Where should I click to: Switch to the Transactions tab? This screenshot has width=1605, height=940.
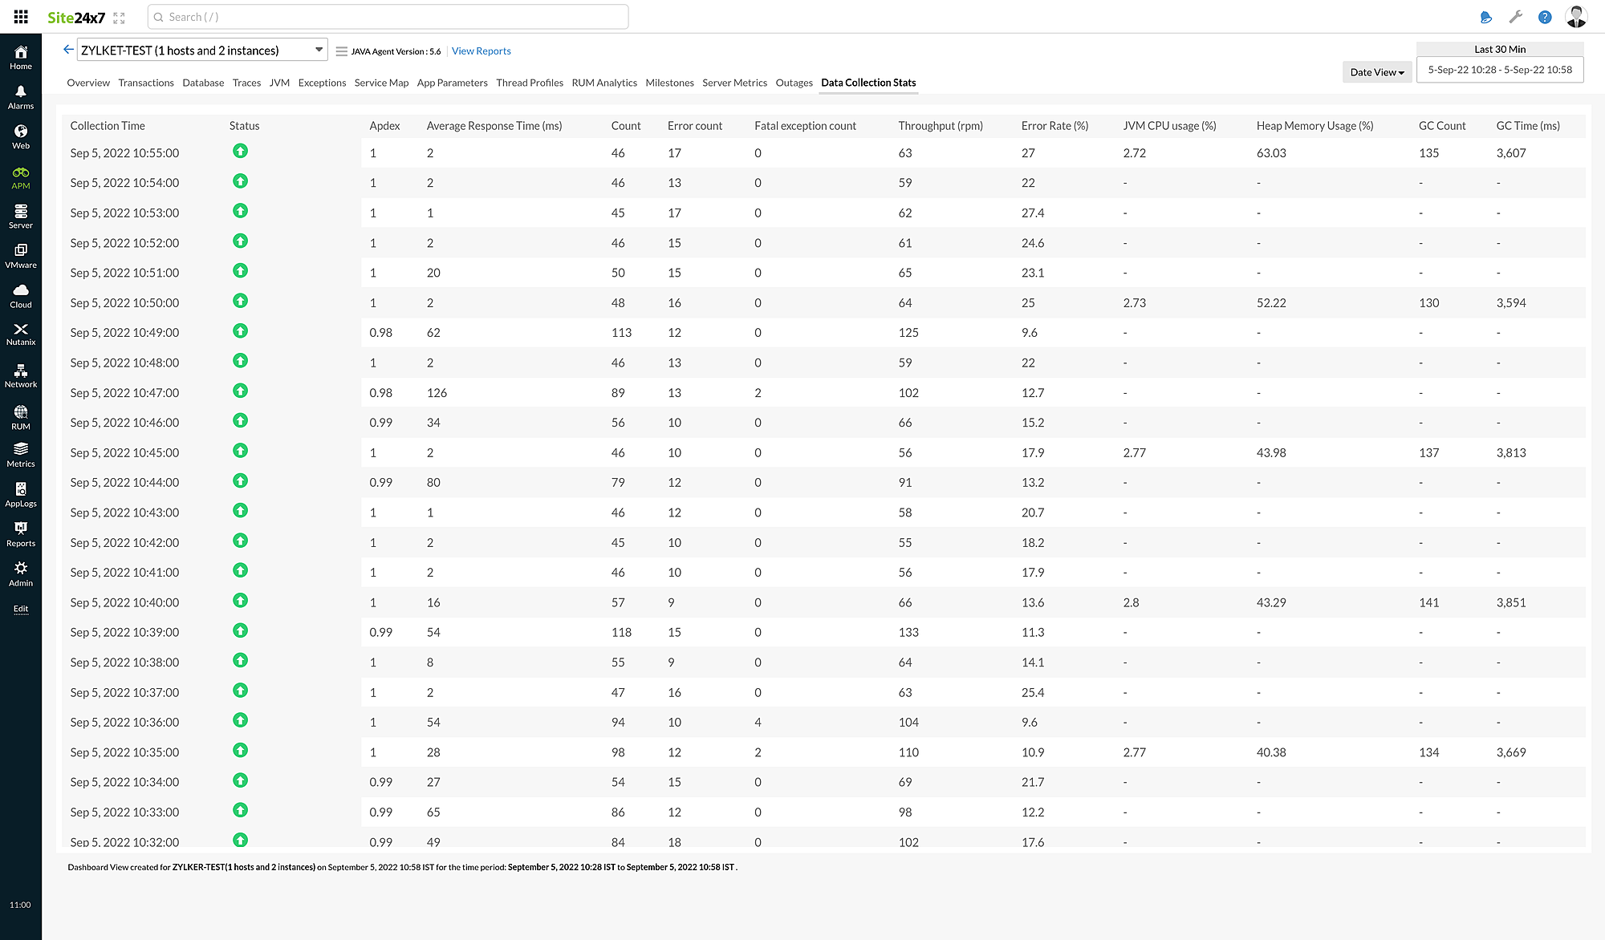[146, 82]
